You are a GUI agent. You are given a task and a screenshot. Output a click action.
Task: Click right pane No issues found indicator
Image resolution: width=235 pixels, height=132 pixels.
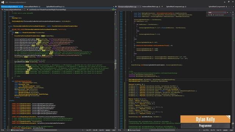pyautogui.click(x=134, y=130)
